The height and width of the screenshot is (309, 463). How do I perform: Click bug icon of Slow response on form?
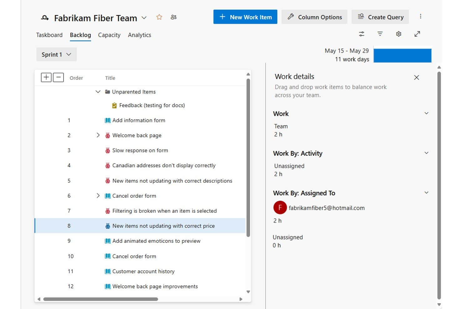pos(108,151)
